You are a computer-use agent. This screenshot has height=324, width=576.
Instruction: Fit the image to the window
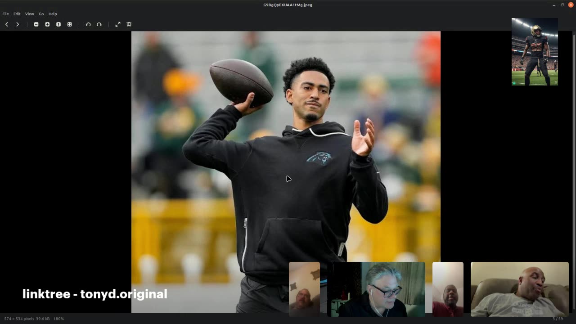70,24
